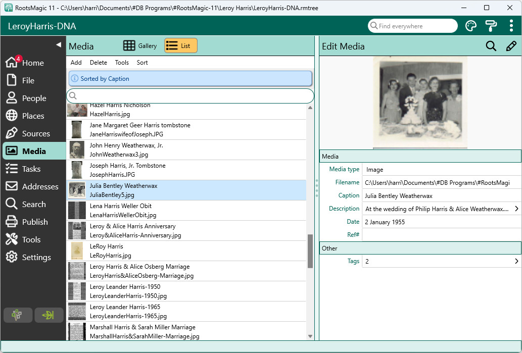The image size is (522, 353).
Task: Click the wedding photo preview image
Action: click(x=420, y=102)
